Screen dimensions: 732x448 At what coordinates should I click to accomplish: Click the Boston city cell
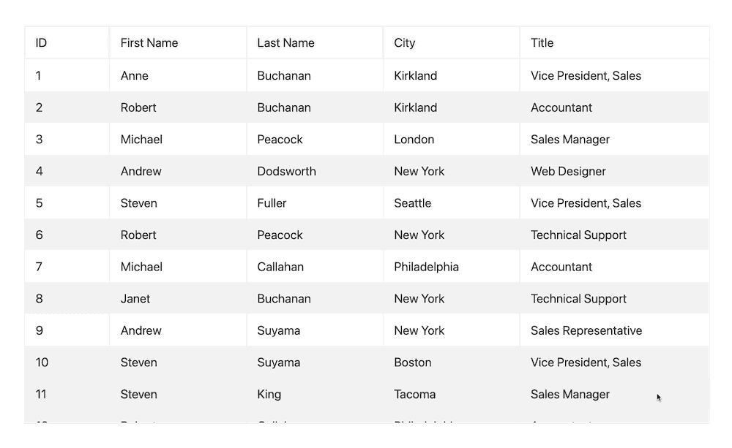point(412,362)
